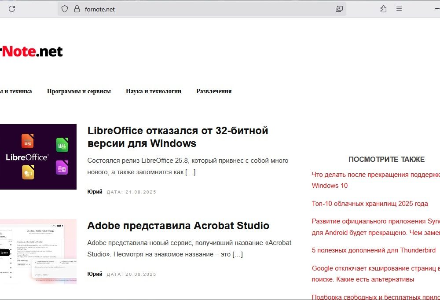440x300 pixels.
Task: Open site security padlock info
Action: pos(77,9)
